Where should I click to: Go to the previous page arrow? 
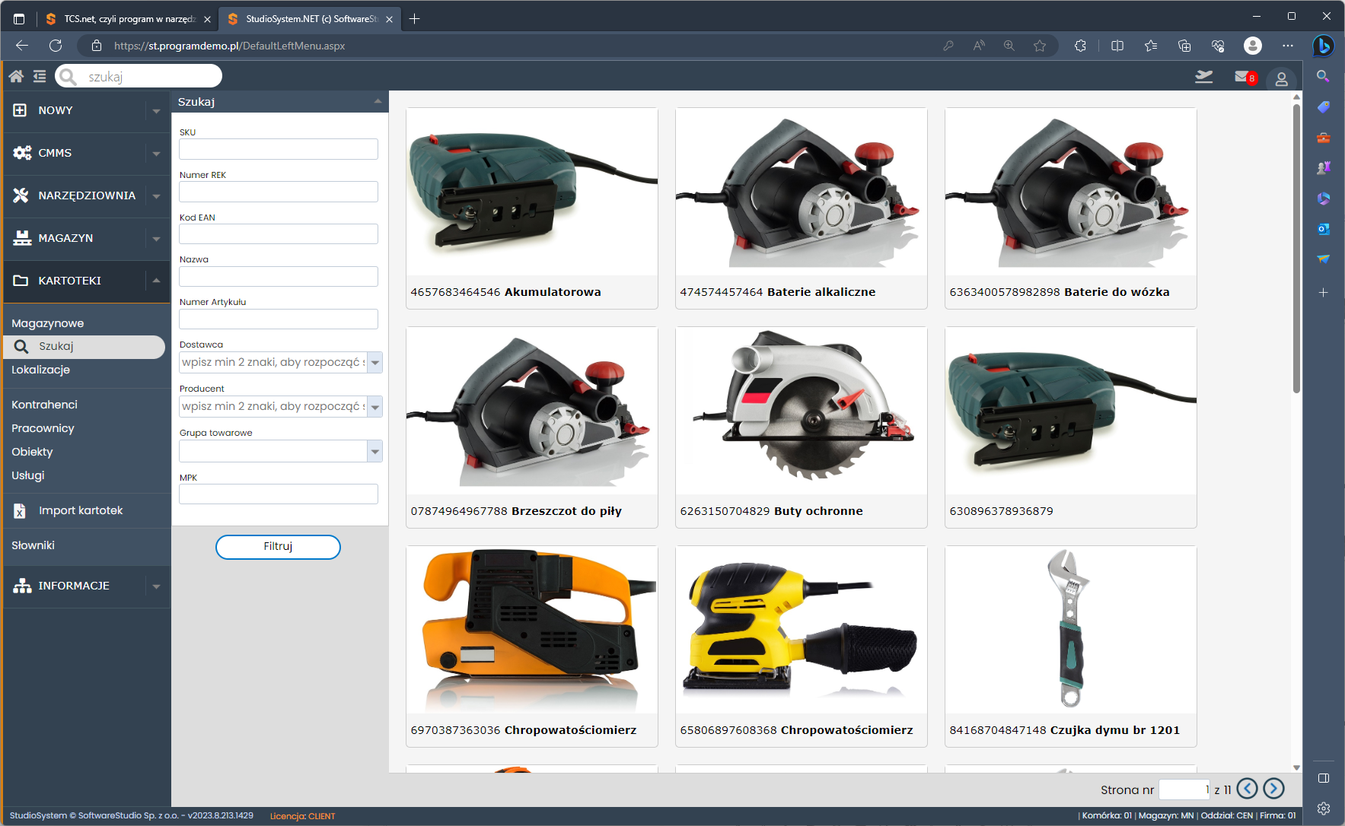(1247, 789)
